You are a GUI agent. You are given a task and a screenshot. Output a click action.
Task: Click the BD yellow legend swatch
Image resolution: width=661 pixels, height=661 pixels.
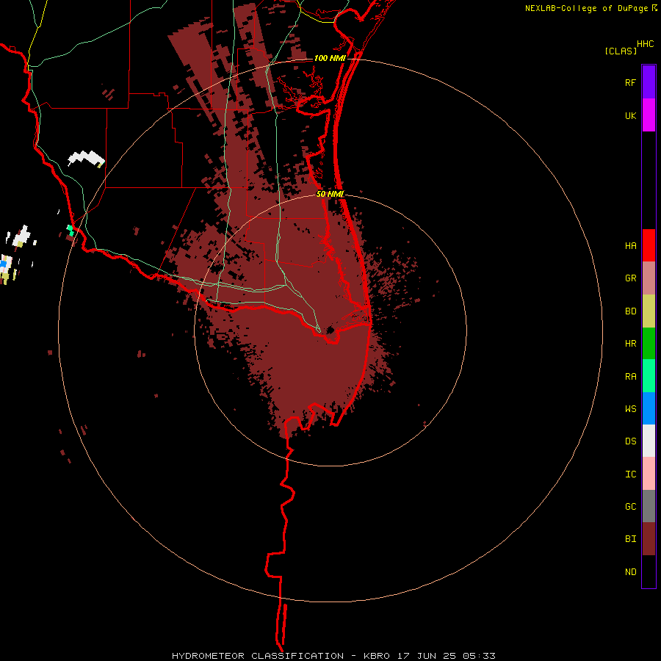pos(649,311)
